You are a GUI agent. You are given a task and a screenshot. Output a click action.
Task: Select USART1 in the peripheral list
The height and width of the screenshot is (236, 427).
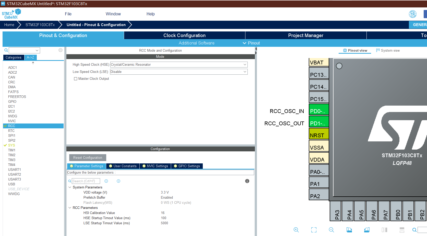click(x=14, y=170)
